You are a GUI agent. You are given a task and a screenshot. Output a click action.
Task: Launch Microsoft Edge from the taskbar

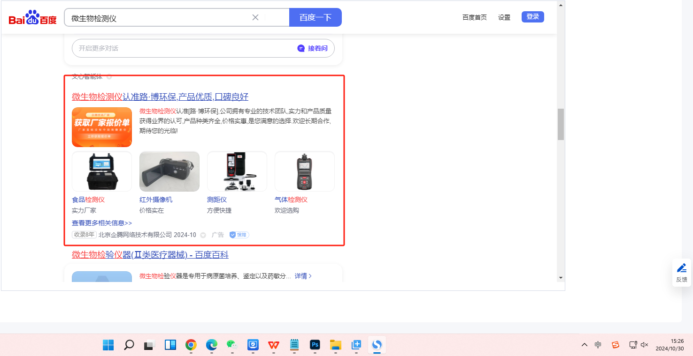(212, 345)
